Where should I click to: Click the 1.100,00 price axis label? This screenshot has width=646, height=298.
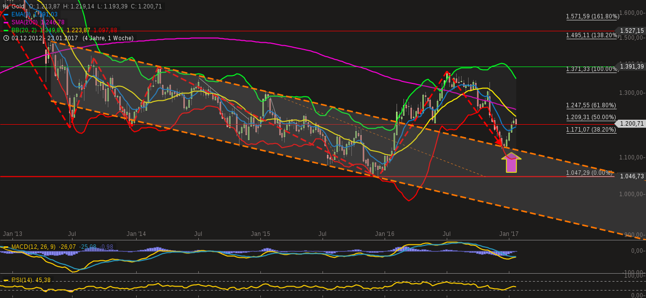click(632, 157)
